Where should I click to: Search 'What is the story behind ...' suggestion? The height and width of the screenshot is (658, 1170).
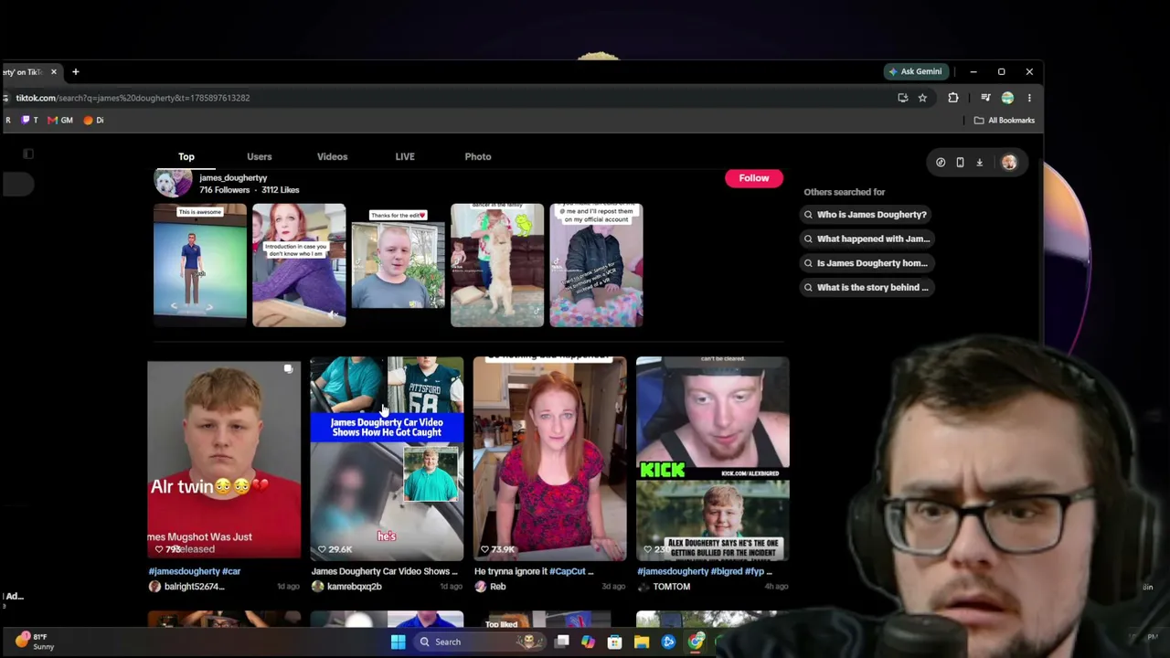[x=867, y=287]
